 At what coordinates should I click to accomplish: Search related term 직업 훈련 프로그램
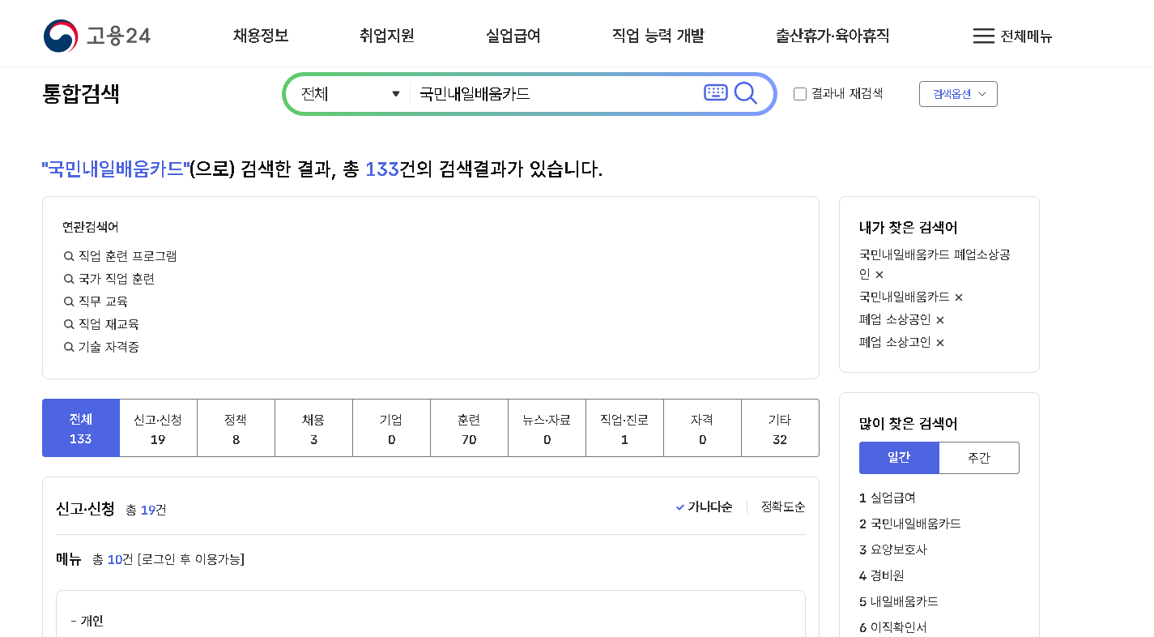127,256
